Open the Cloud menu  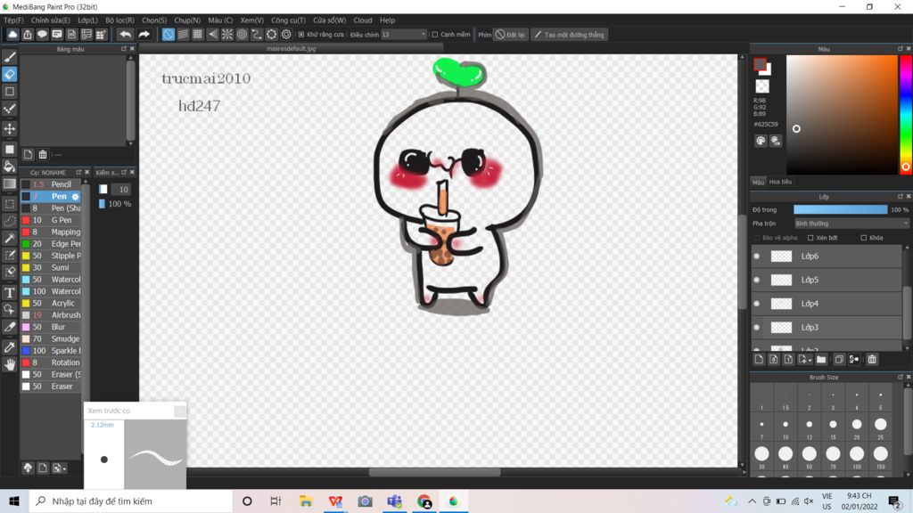point(363,20)
